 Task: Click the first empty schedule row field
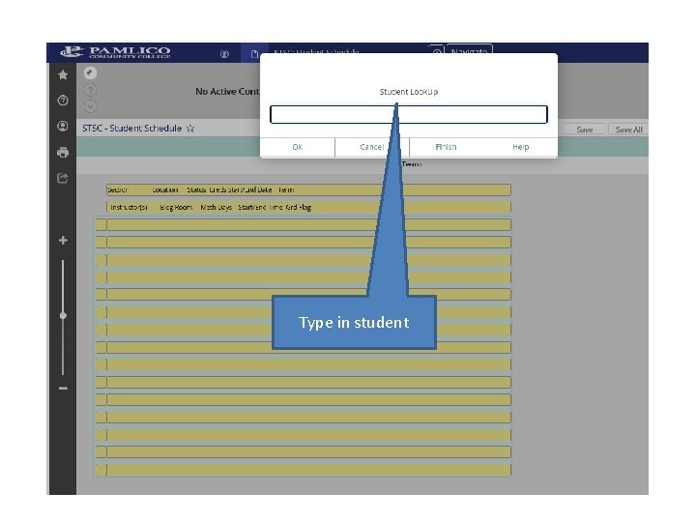[x=308, y=224]
